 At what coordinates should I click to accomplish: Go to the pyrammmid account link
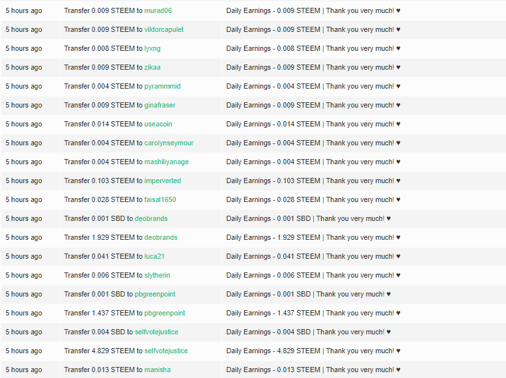point(162,86)
